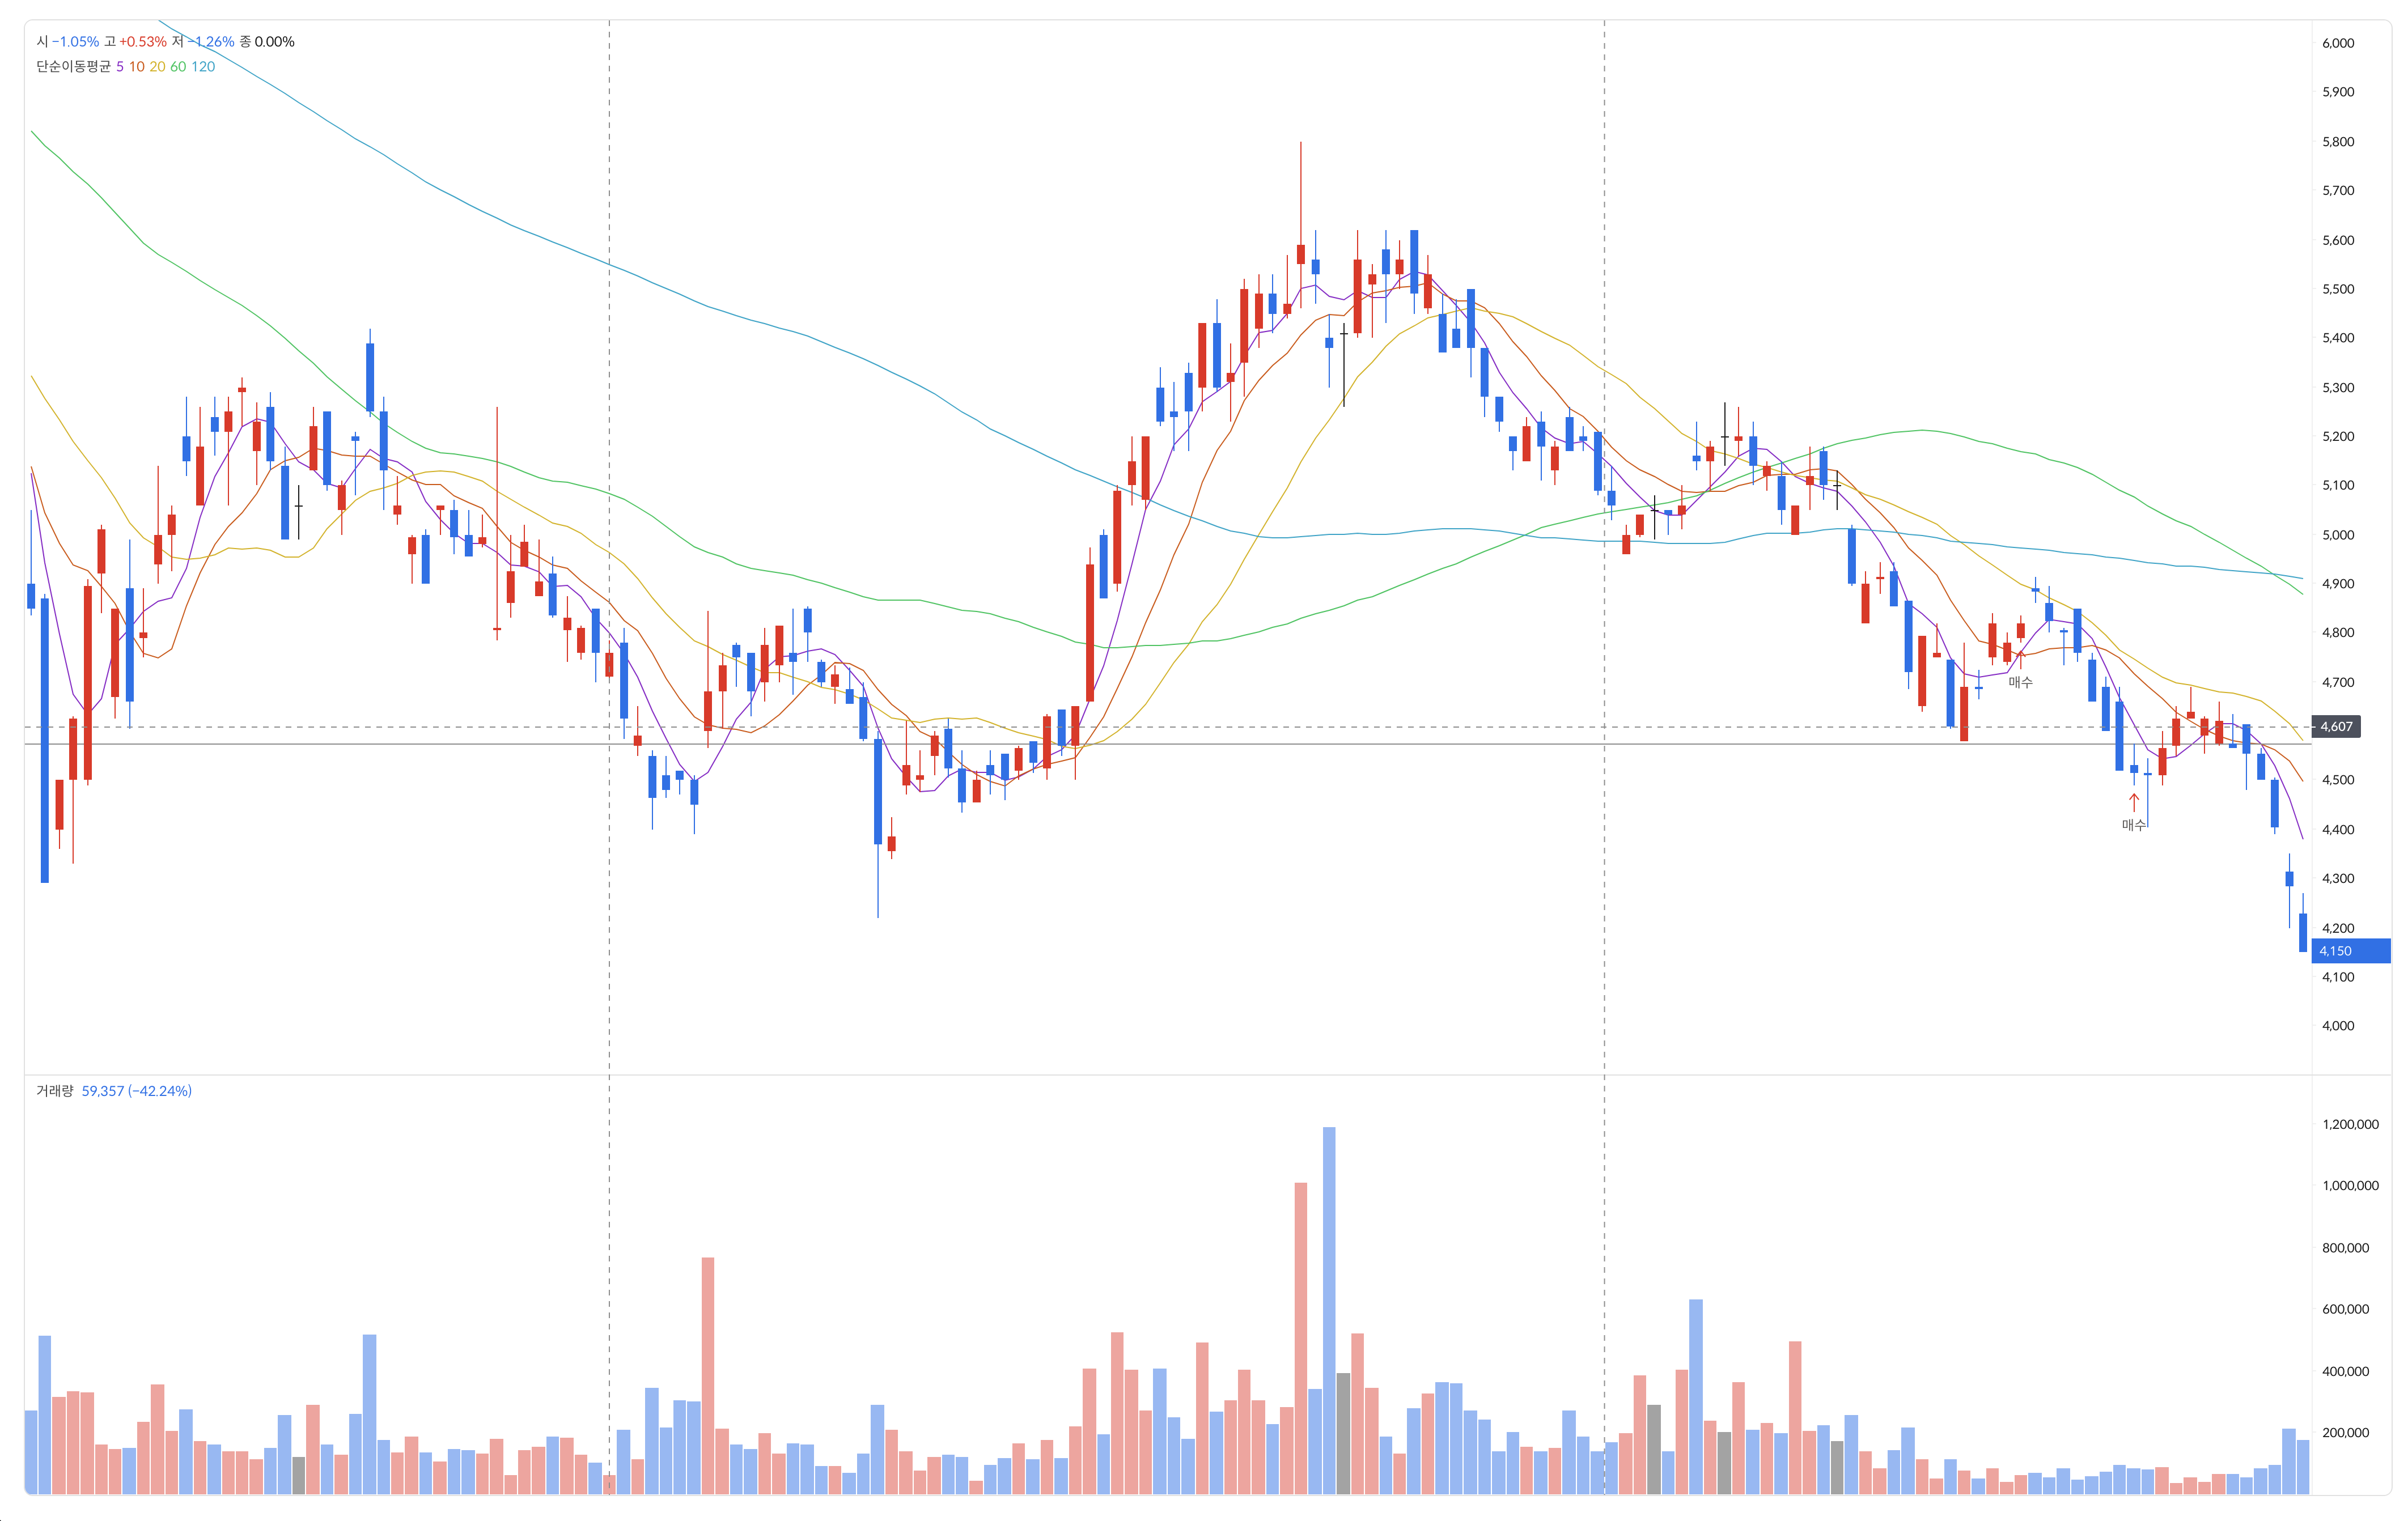Viewport: 2408px width, 1521px height.
Task: Click the 5-day moving average label
Action: point(120,67)
